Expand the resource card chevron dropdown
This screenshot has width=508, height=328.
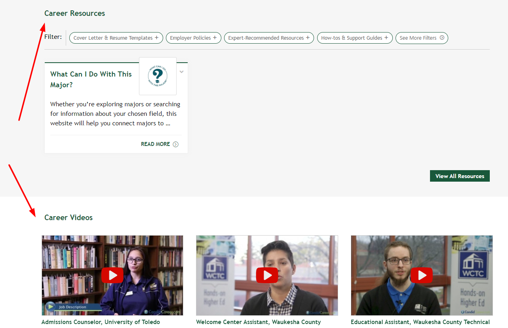tap(182, 72)
